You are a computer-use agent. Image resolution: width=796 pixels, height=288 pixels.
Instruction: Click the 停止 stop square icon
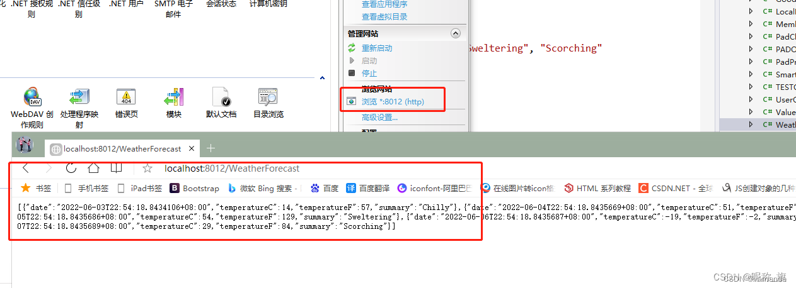click(352, 74)
